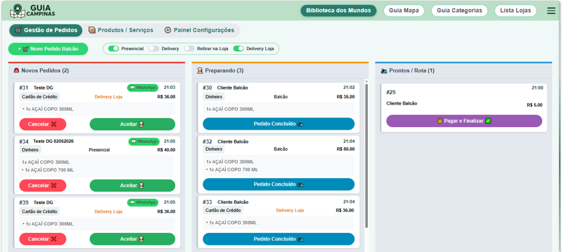This screenshot has width=562, height=252.
Task: Click Presencial label on order #34
Action: click(x=99, y=150)
